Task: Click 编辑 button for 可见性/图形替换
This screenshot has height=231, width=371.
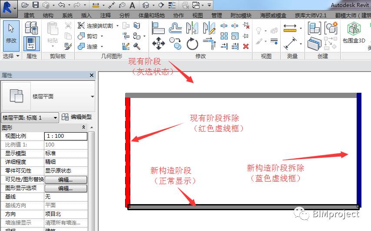Action: pyautogui.click(x=66, y=179)
